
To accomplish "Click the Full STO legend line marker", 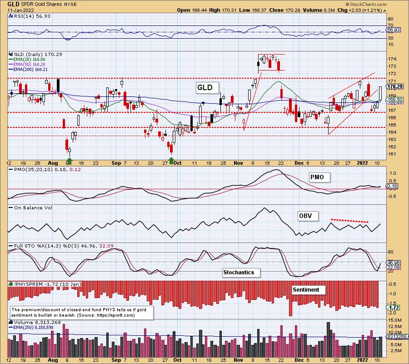I will coord(11,246).
